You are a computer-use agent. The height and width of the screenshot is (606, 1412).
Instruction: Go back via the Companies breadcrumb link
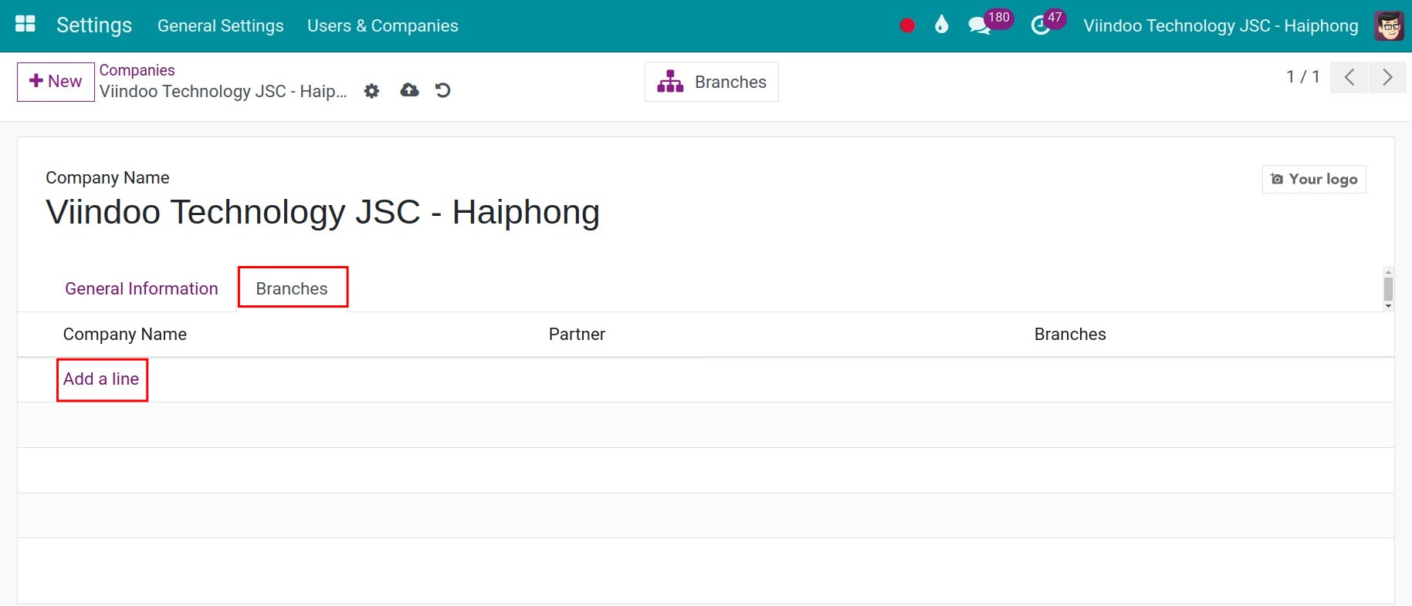pos(137,70)
